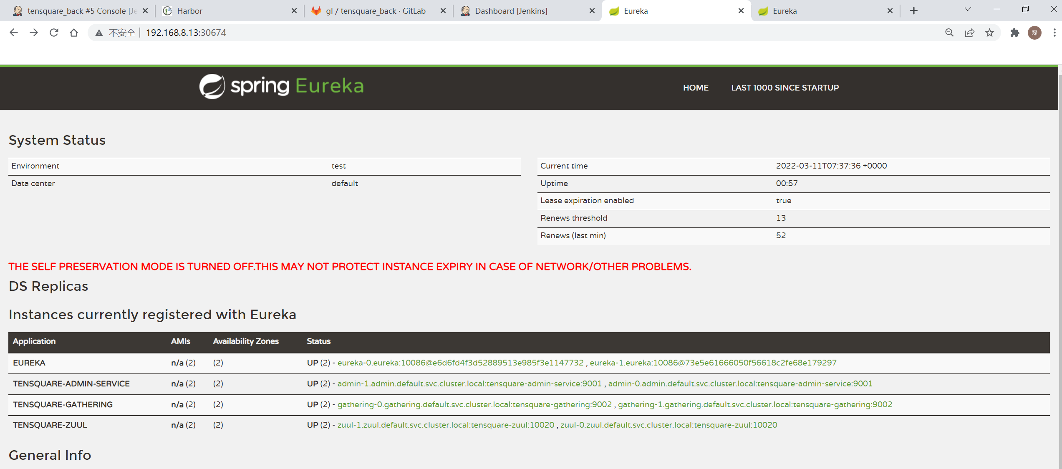Click the Lease expiration enabled value true

784,200
